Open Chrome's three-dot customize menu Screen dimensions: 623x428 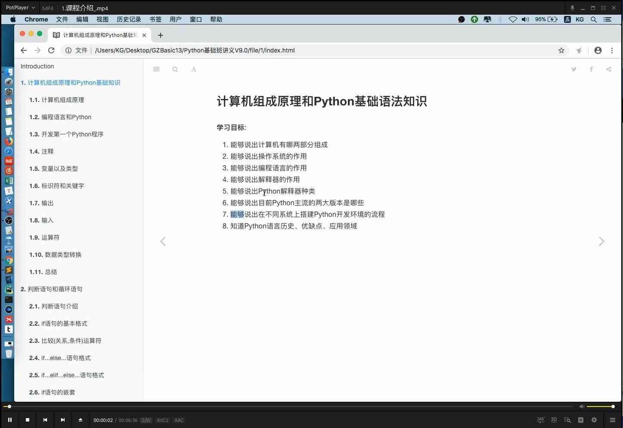(612, 50)
